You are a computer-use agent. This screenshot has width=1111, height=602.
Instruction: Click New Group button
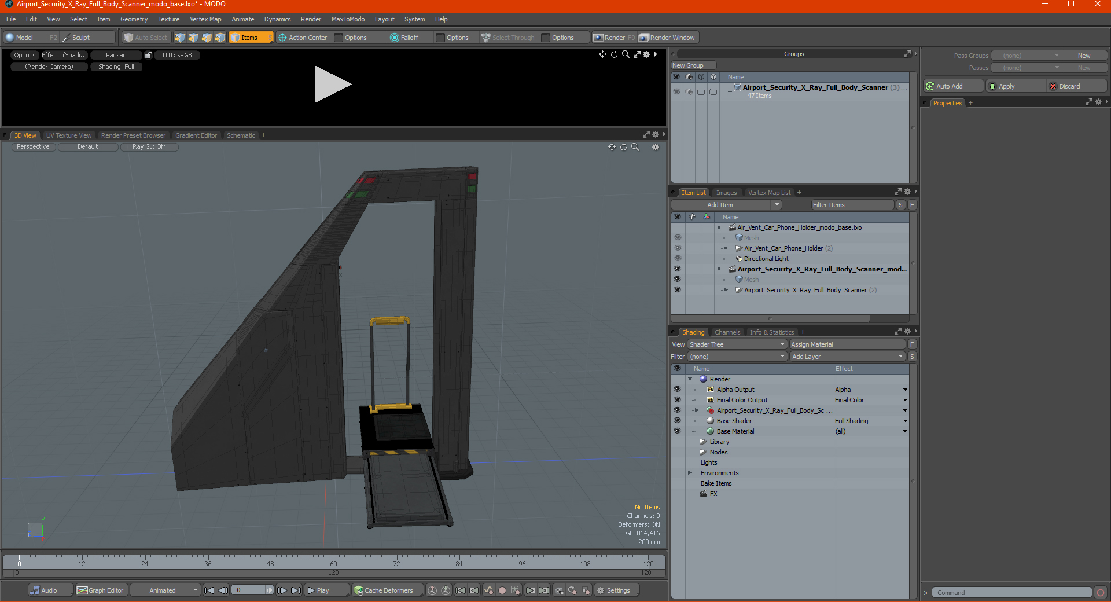[693, 65]
